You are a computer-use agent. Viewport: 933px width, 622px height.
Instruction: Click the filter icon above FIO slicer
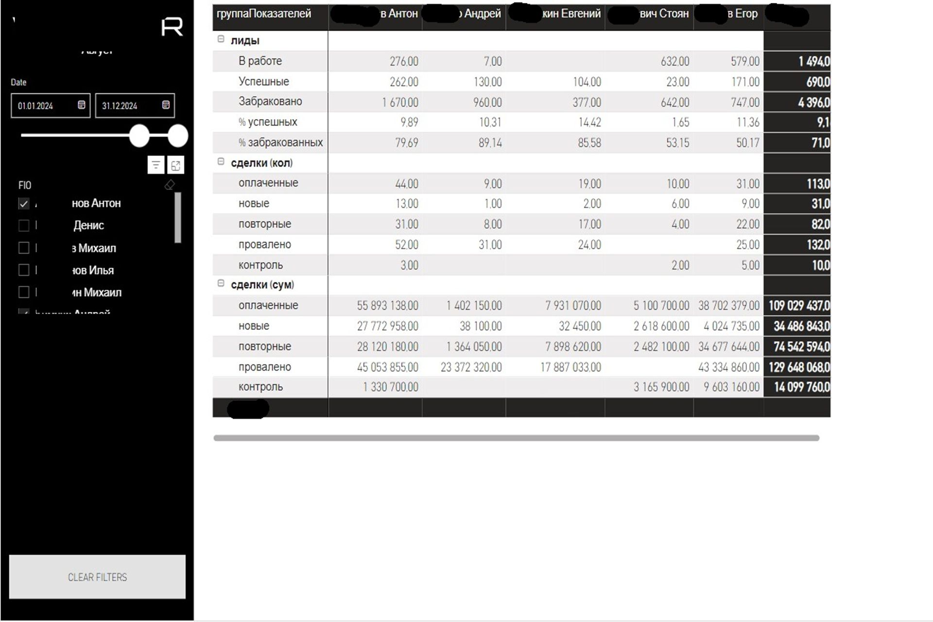(155, 165)
